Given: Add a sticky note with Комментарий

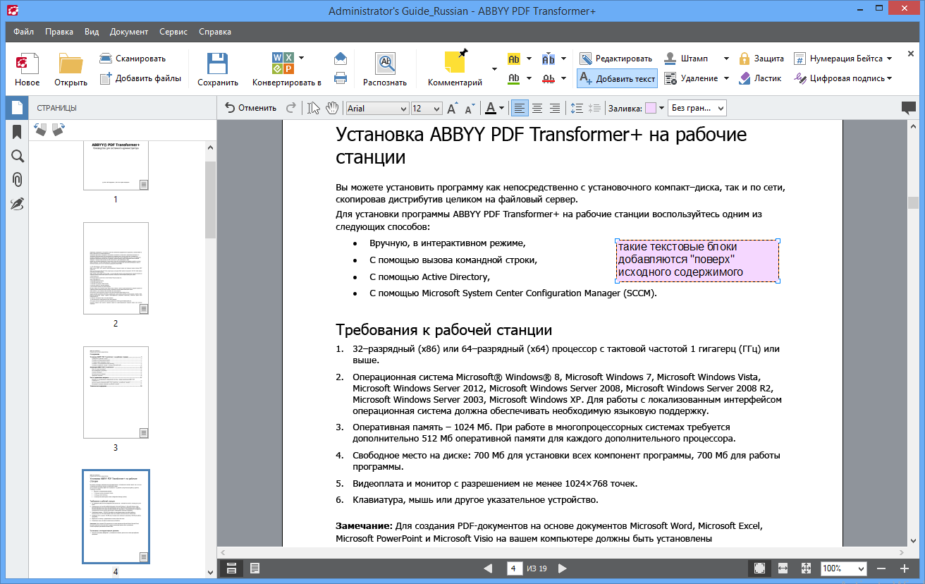Looking at the screenshot, I should 455,69.
